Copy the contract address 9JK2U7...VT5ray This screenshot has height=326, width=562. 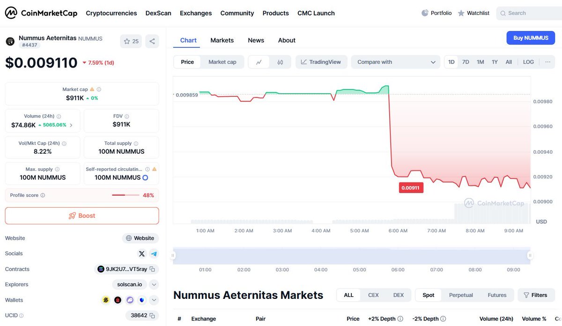[152, 269]
